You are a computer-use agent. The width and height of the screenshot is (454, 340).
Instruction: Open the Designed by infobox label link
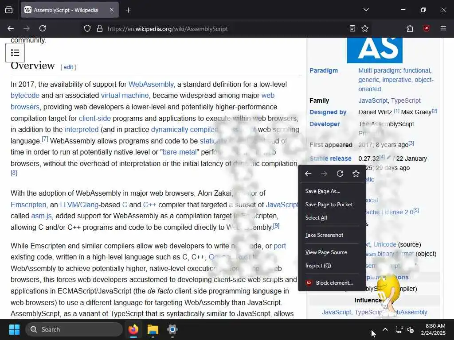click(328, 112)
